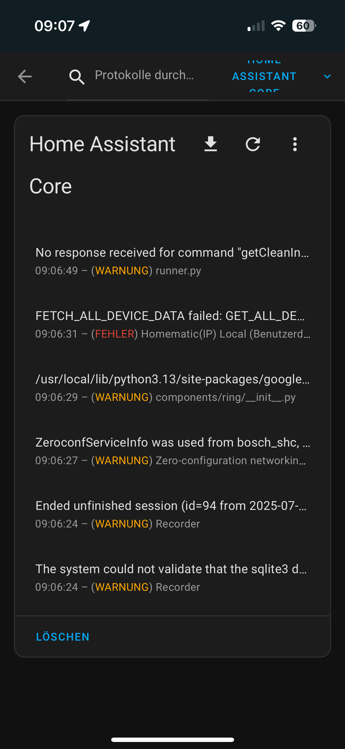Tap the search magnifier icon
Image resolution: width=345 pixels, height=749 pixels.
tap(77, 77)
